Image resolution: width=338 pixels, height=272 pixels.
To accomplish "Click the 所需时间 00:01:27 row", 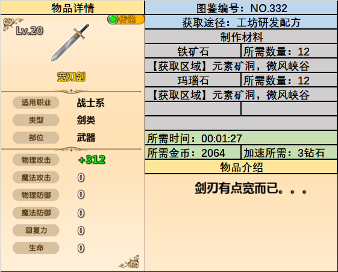I will click(241, 138).
